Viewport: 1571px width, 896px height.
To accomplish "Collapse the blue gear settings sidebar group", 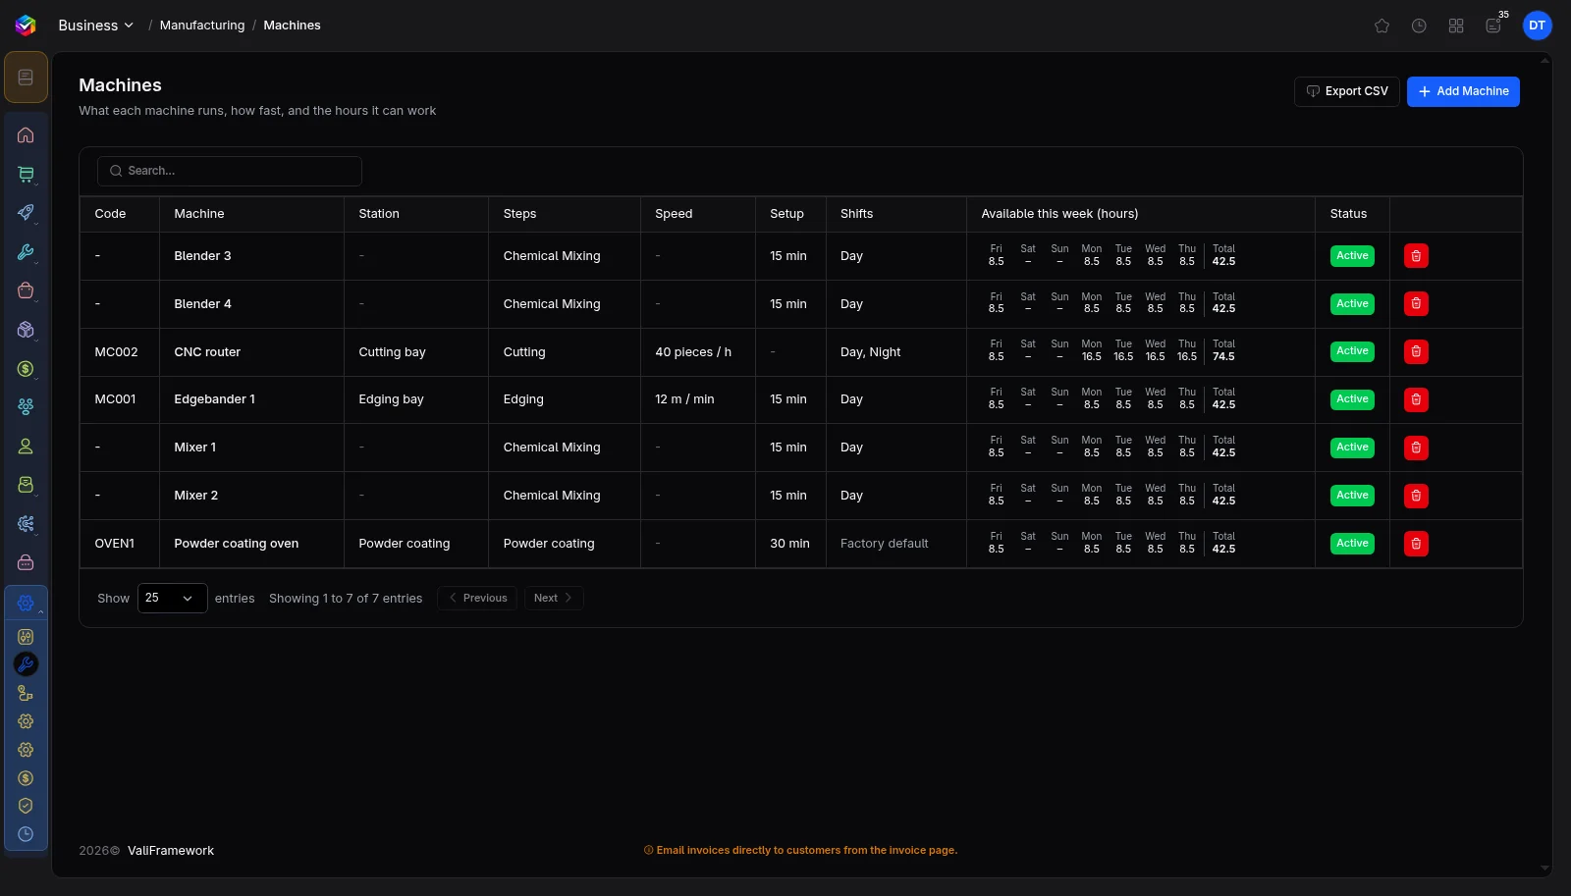I will [x=27, y=604].
